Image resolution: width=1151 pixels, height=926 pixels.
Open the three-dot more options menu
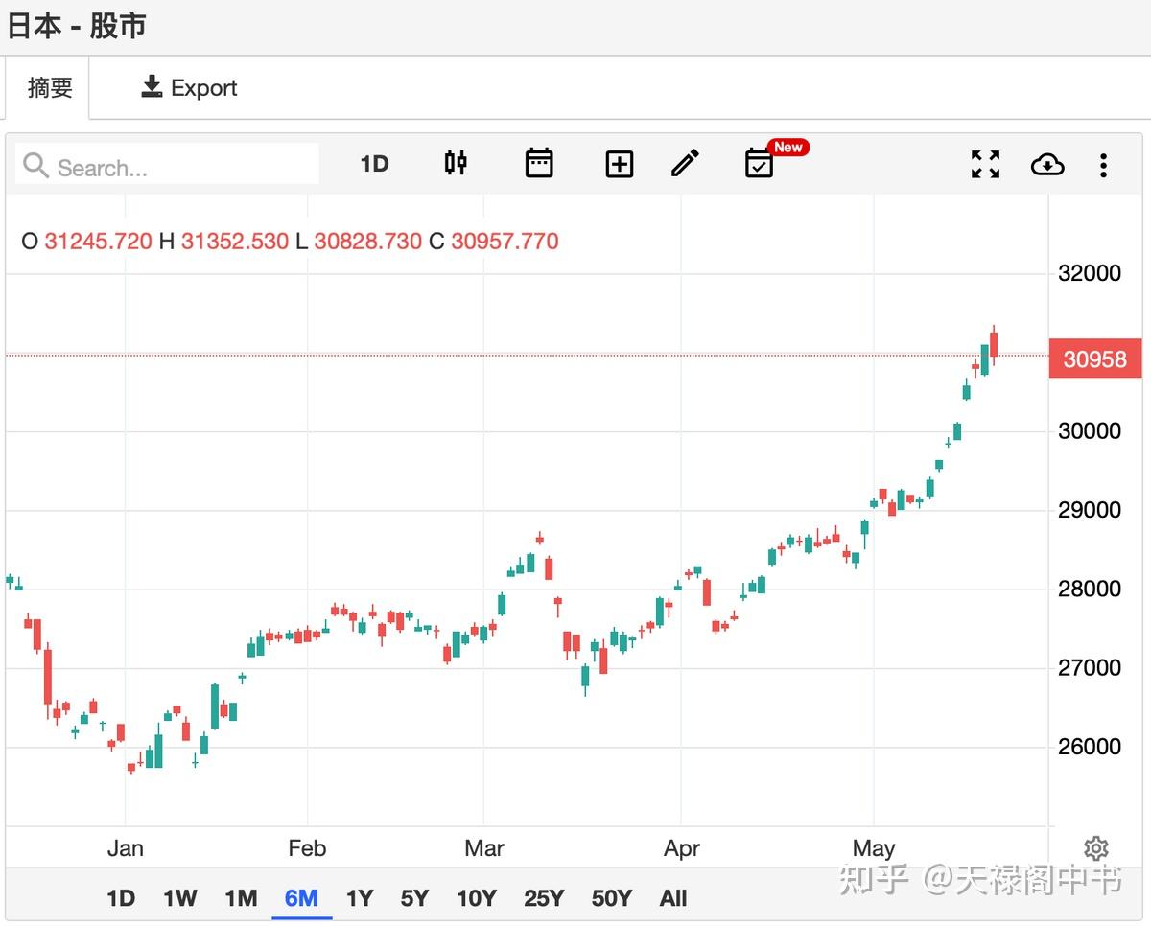click(1103, 165)
